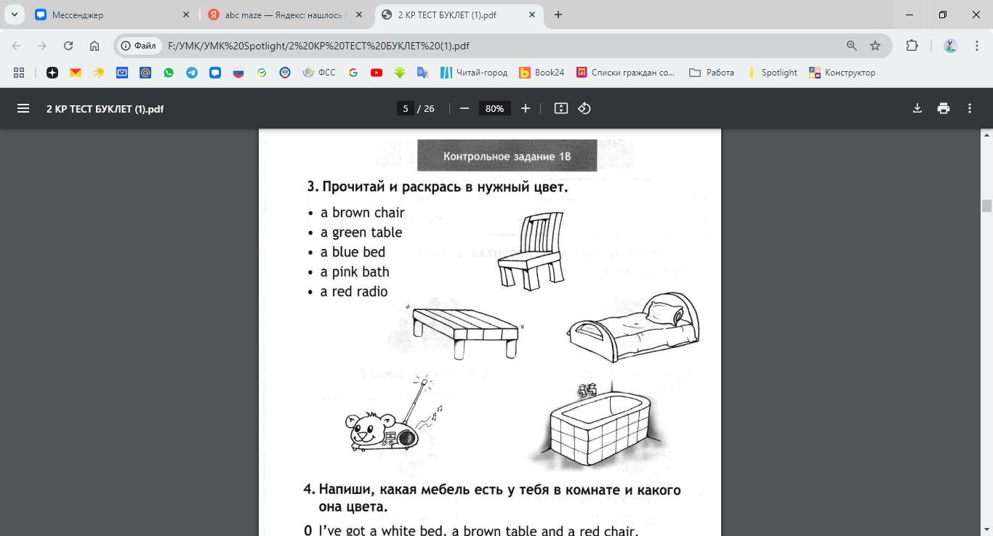Click the Файл site info chip
This screenshot has height=536, width=993.
(140, 46)
